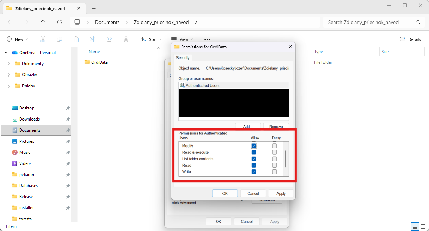Click pin icon next to Release
The width and height of the screenshot is (429, 231).
pos(68,197)
